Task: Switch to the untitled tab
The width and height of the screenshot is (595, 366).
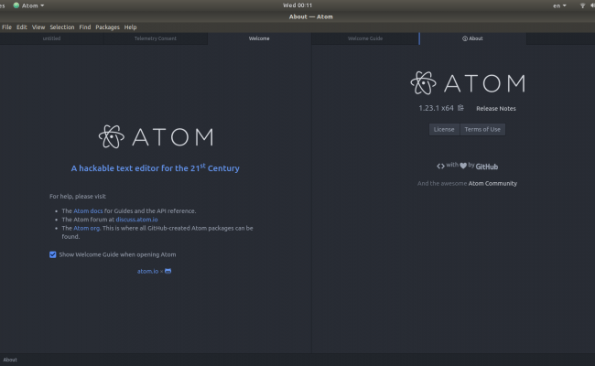Action: 51,38
